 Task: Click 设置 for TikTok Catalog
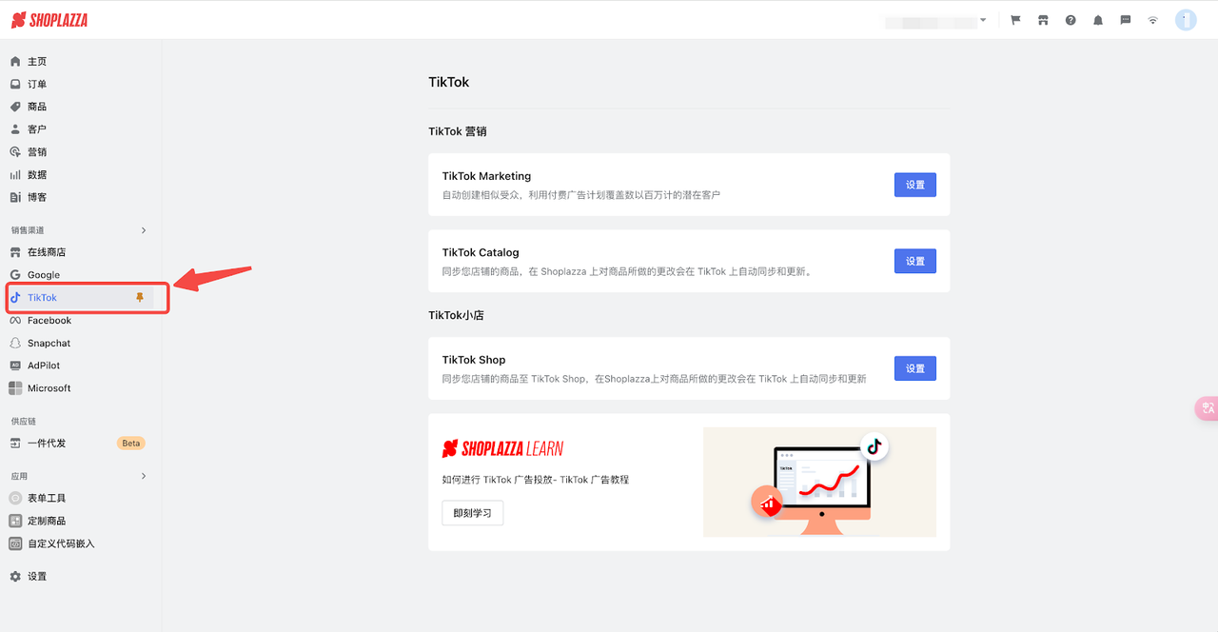pyautogui.click(x=915, y=261)
